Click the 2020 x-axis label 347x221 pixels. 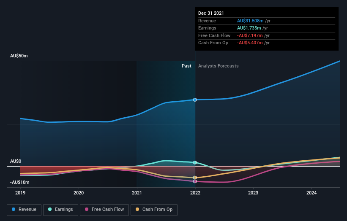(x=79, y=193)
